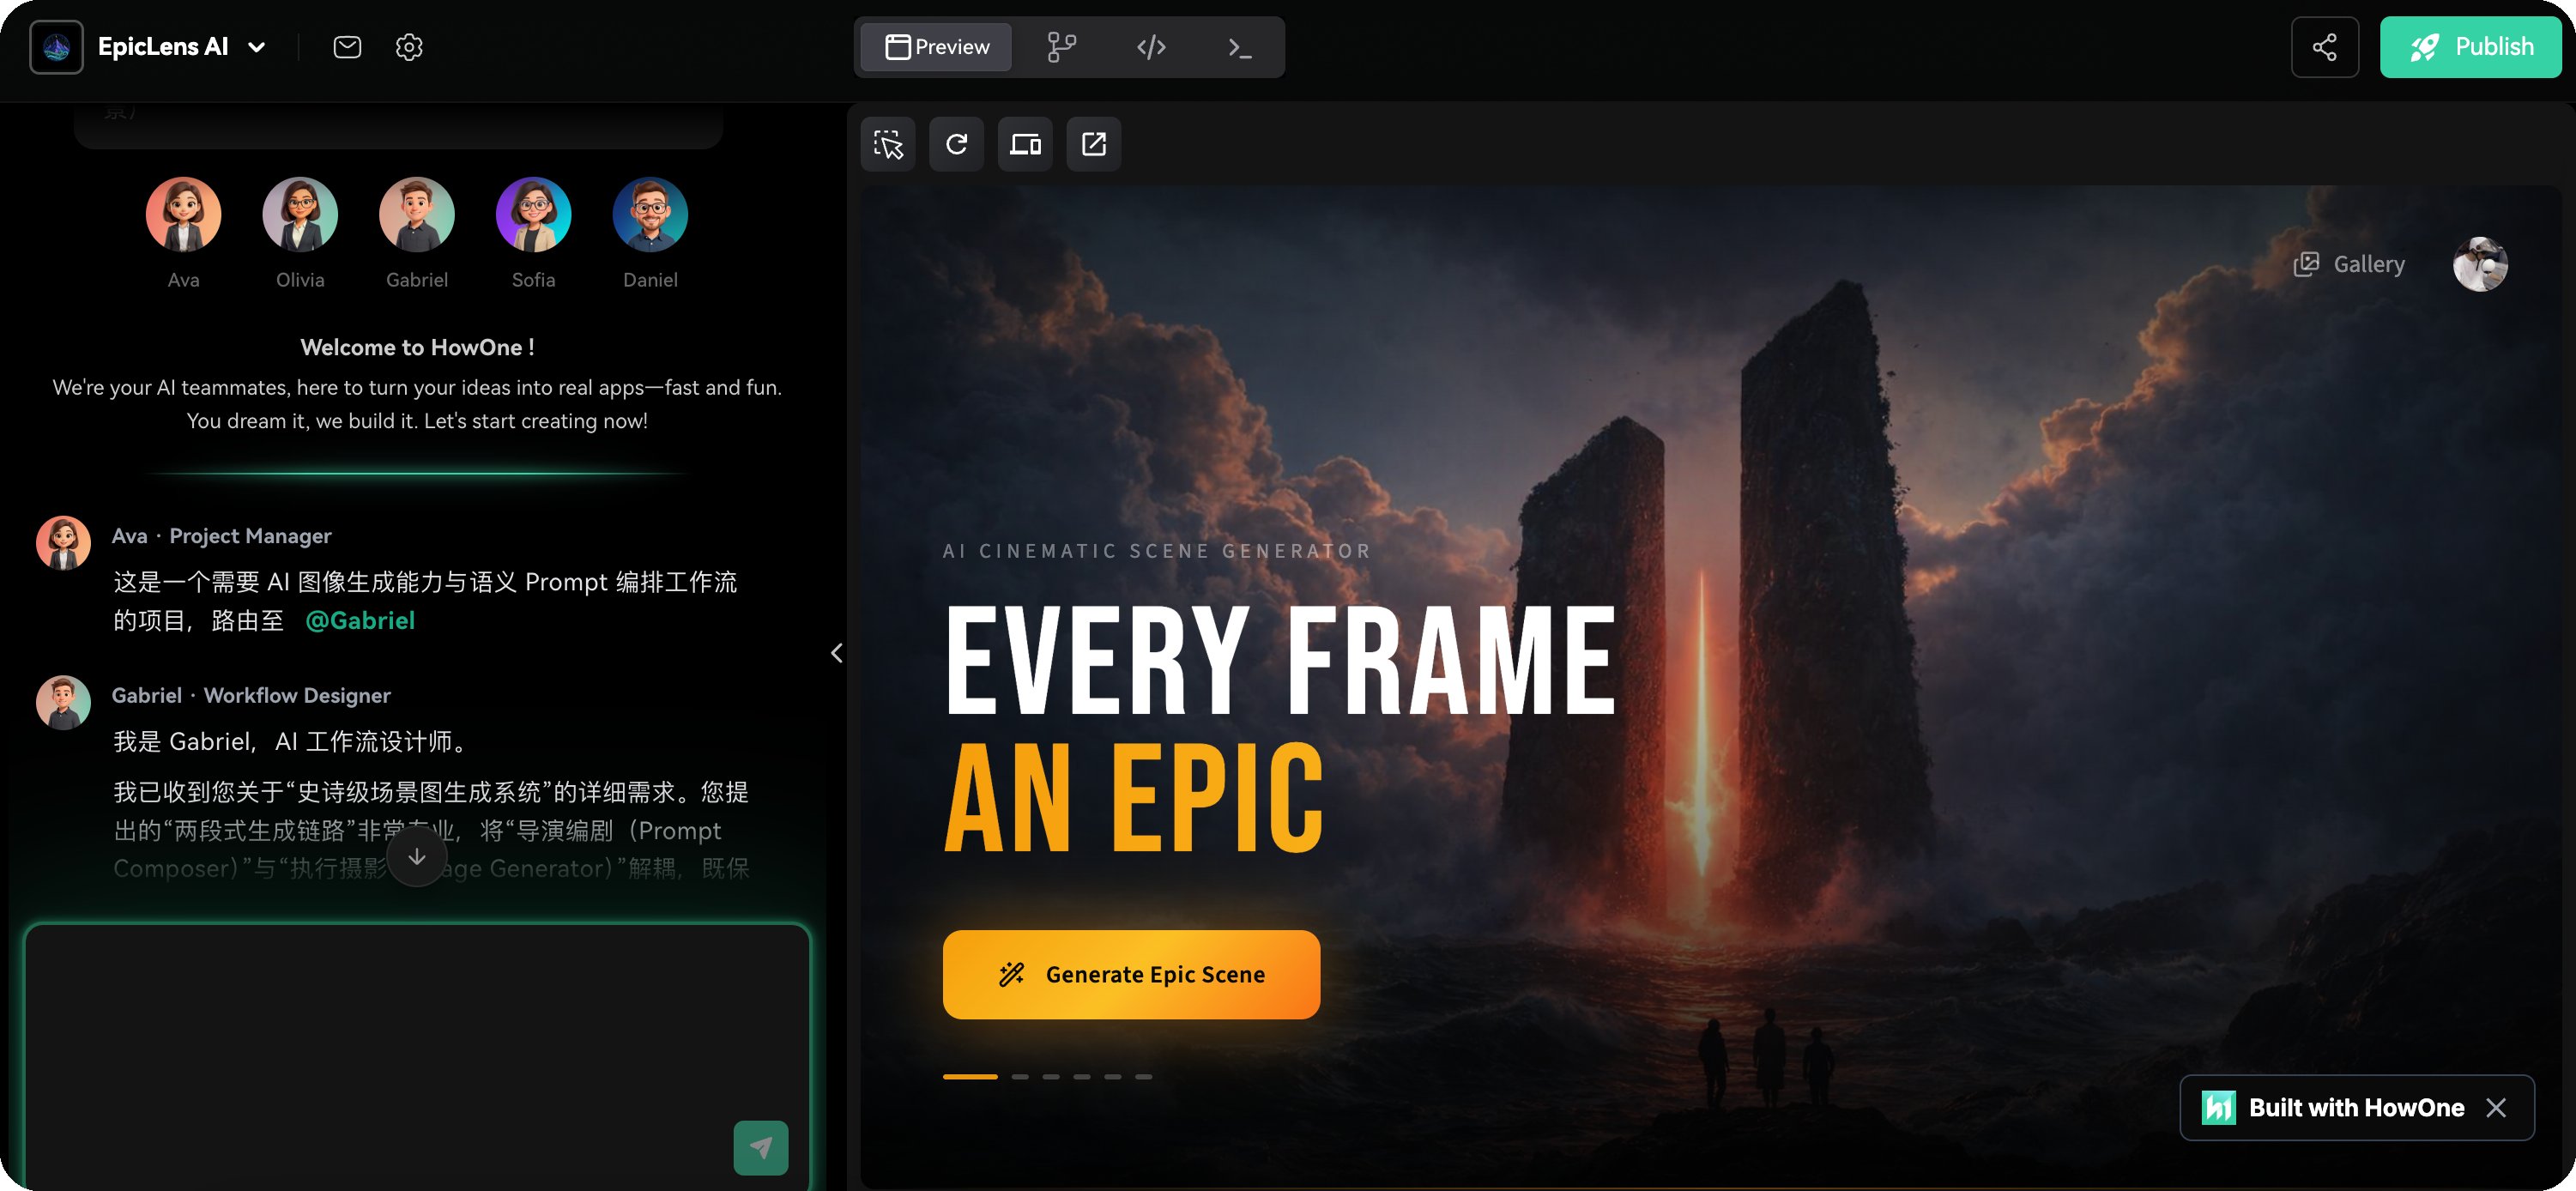The height and width of the screenshot is (1191, 2576).
Task: Open the mail inbox icon
Action: pyautogui.click(x=347, y=47)
